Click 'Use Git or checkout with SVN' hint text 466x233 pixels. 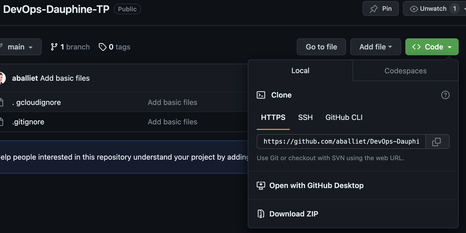point(330,158)
